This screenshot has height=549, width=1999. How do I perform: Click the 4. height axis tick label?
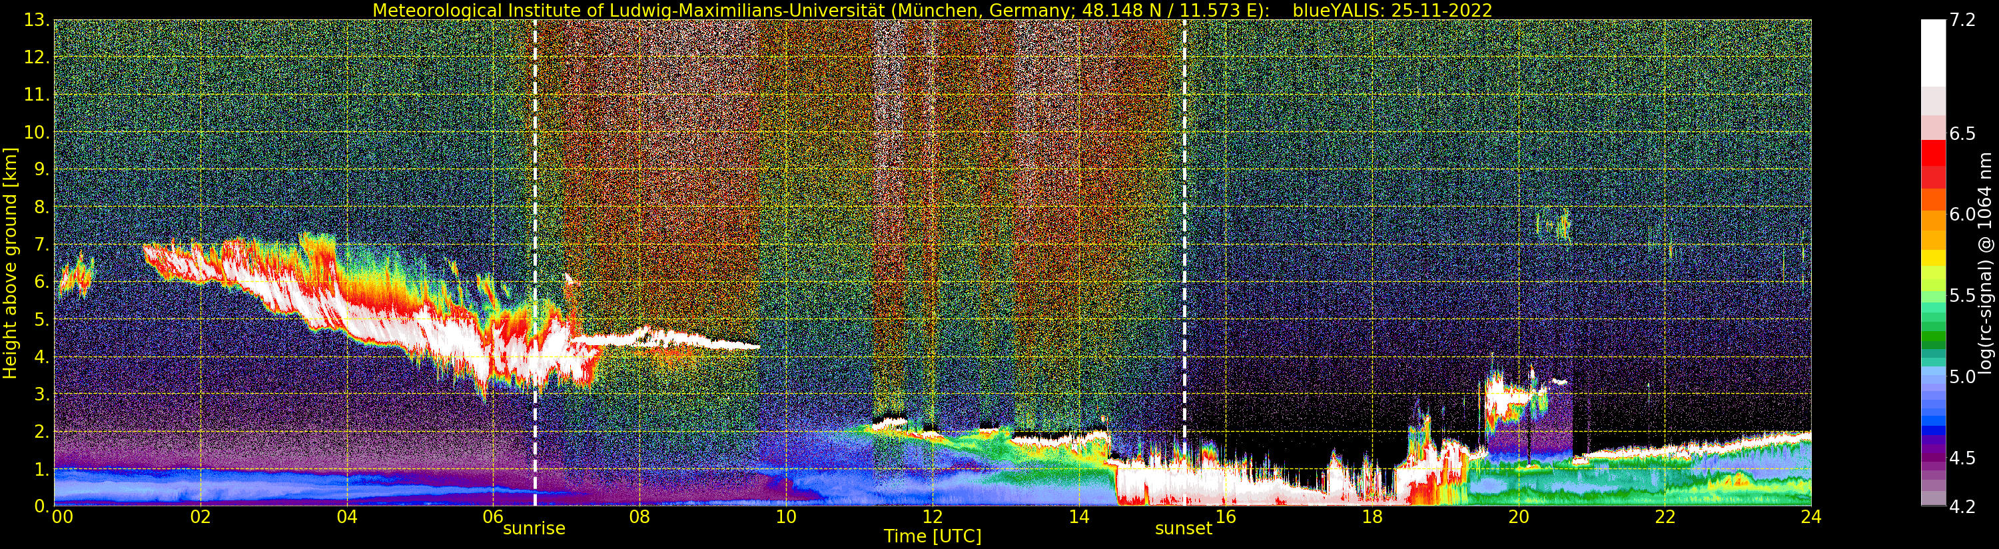point(42,357)
